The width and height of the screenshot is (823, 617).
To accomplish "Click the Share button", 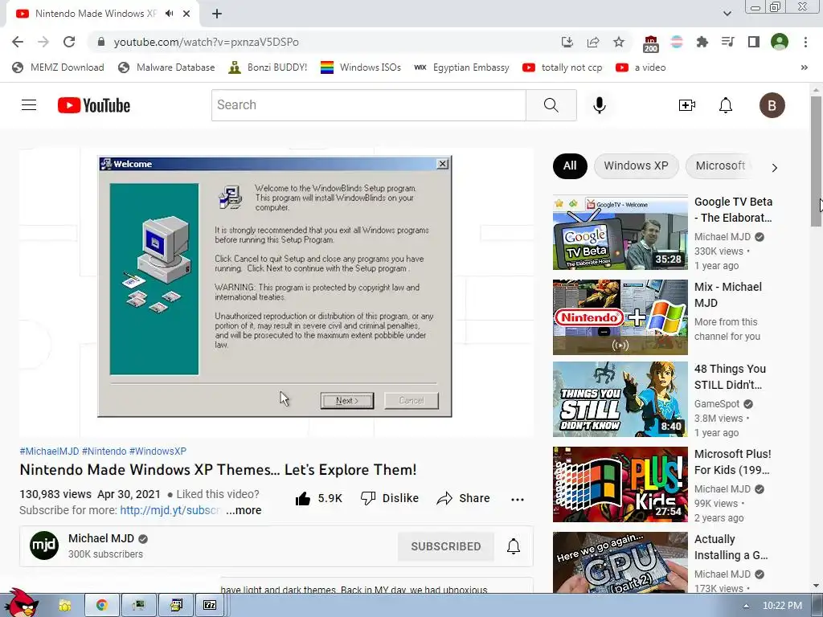I will click(x=463, y=498).
